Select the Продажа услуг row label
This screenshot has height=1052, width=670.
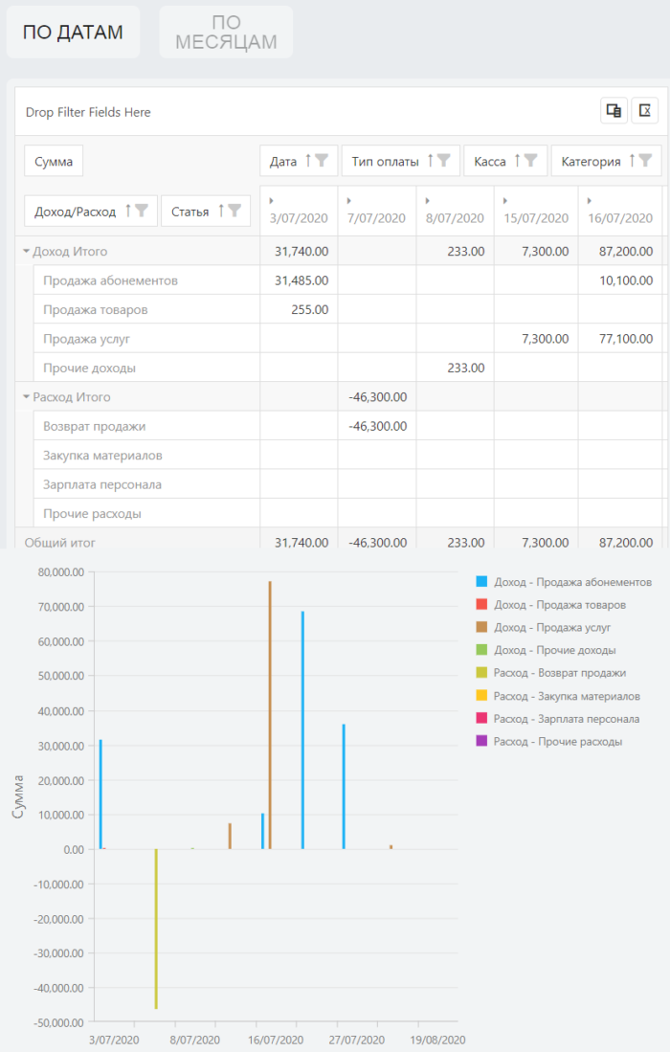[x=86, y=339]
